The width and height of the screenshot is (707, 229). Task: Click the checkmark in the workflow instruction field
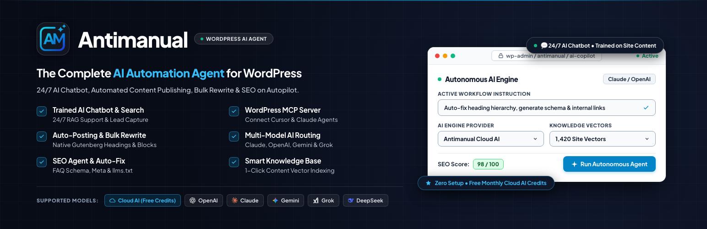click(646, 108)
